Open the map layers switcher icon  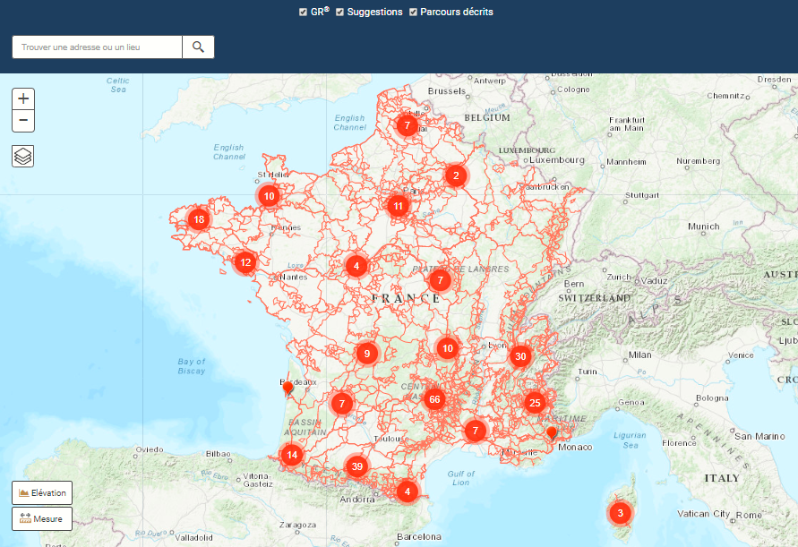[x=22, y=156]
